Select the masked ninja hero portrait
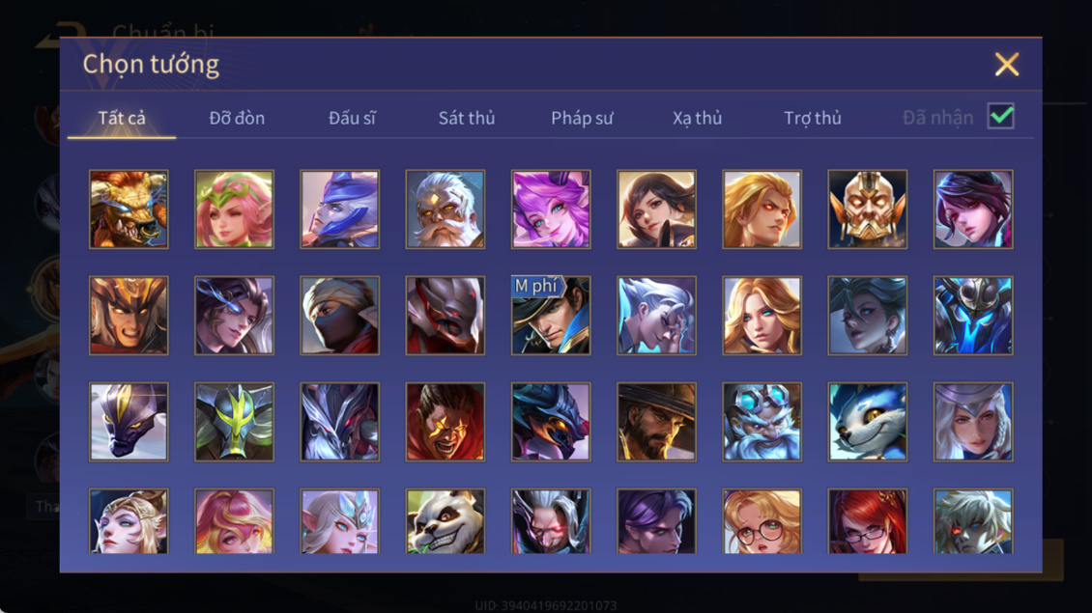The width and height of the screenshot is (1092, 613). pyautogui.click(x=340, y=316)
